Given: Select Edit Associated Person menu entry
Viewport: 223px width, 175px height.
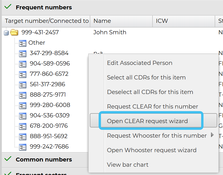Looking at the screenshot, I should point(139,63).
